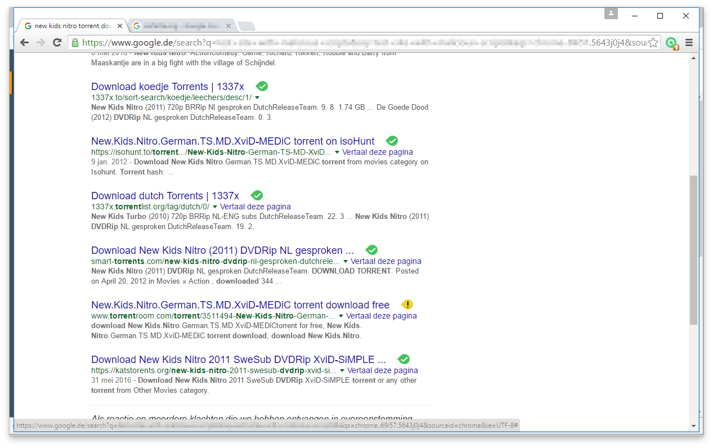
Task: Click the 1337x.to/sort-search/koedje URL text
Action: 172,97
